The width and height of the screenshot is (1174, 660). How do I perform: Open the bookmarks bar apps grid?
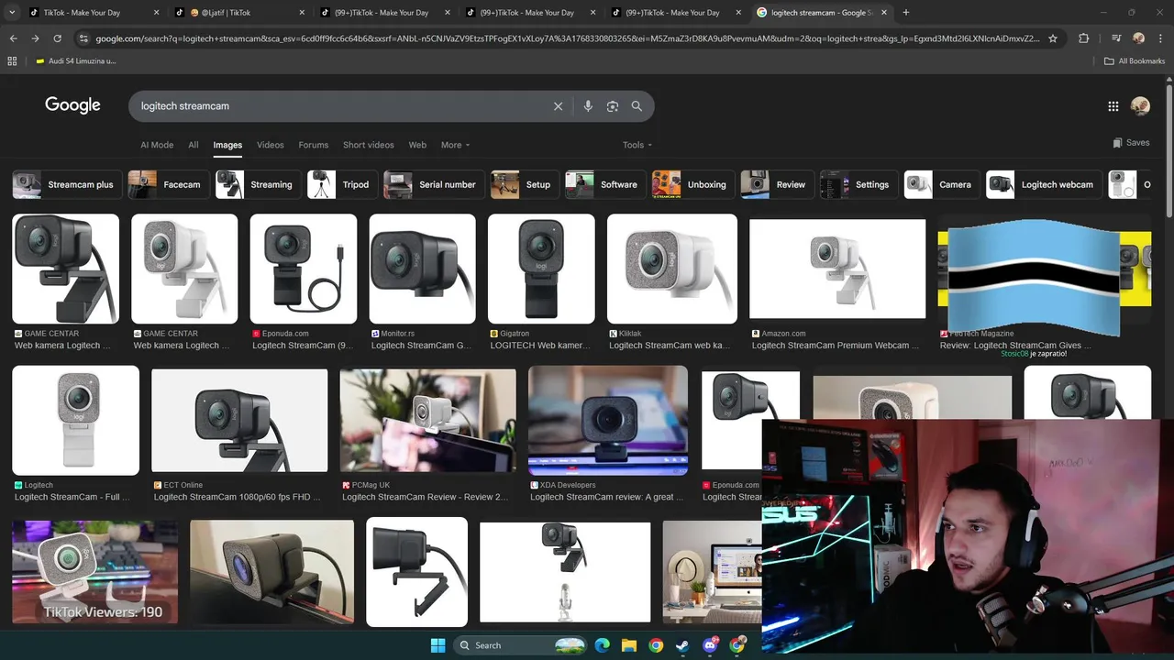click(12, 60)
